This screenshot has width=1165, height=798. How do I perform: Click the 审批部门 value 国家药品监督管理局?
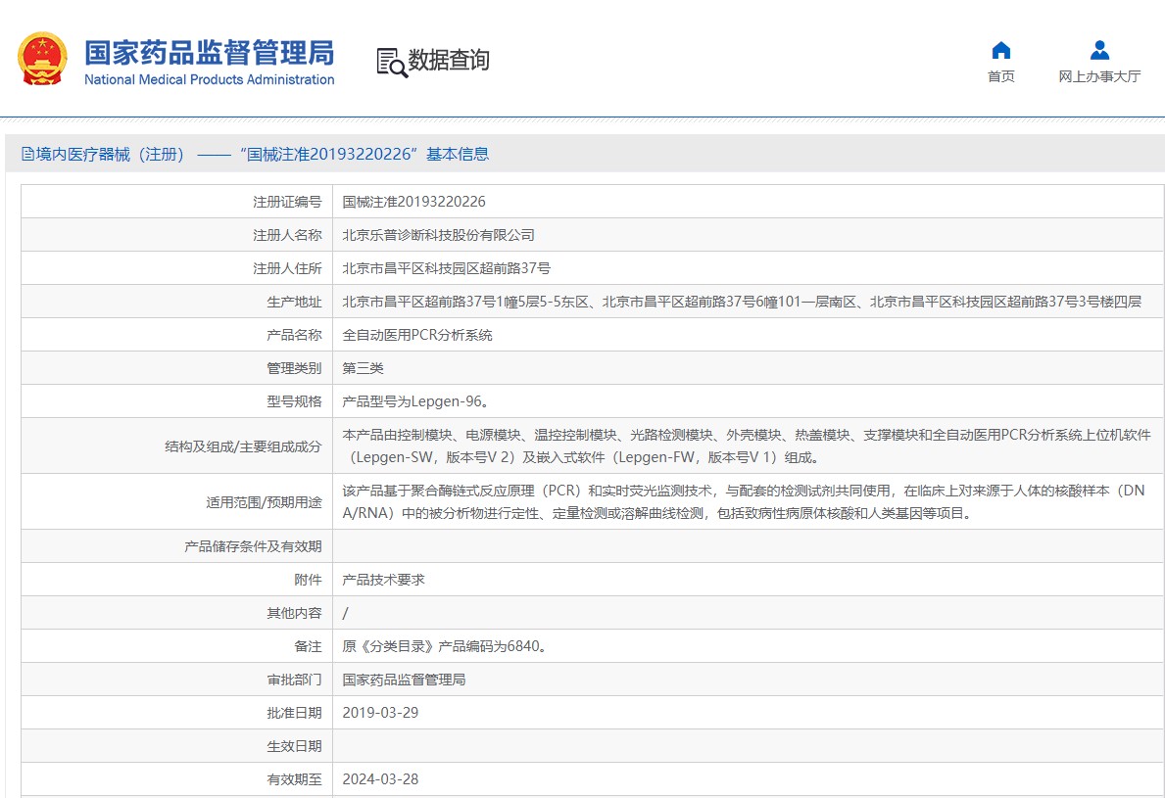tap(404, 680)
